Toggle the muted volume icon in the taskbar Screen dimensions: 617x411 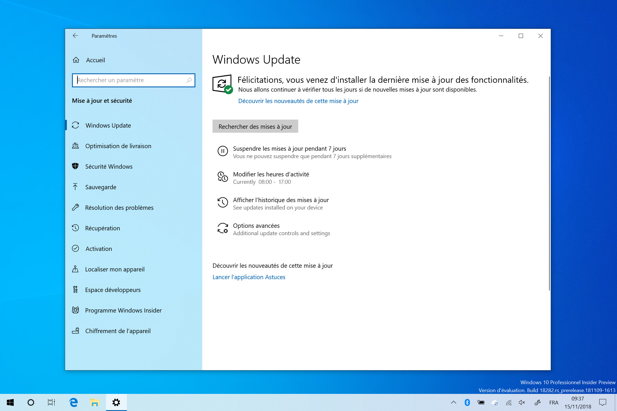[x=522, y=402]
